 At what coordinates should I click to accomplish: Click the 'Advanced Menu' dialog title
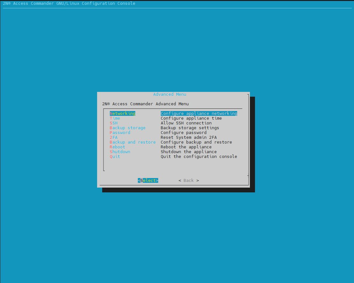pyautogui.click(x=170, y=94)
